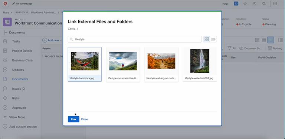The width and height of the screenshot is (285, 139).
Task: Collapse the Documents left panel
Action: [x=6, y=33]
